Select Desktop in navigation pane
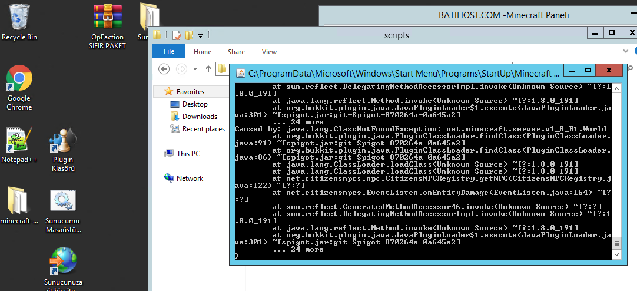637x291 pixels. coord(189,104)
